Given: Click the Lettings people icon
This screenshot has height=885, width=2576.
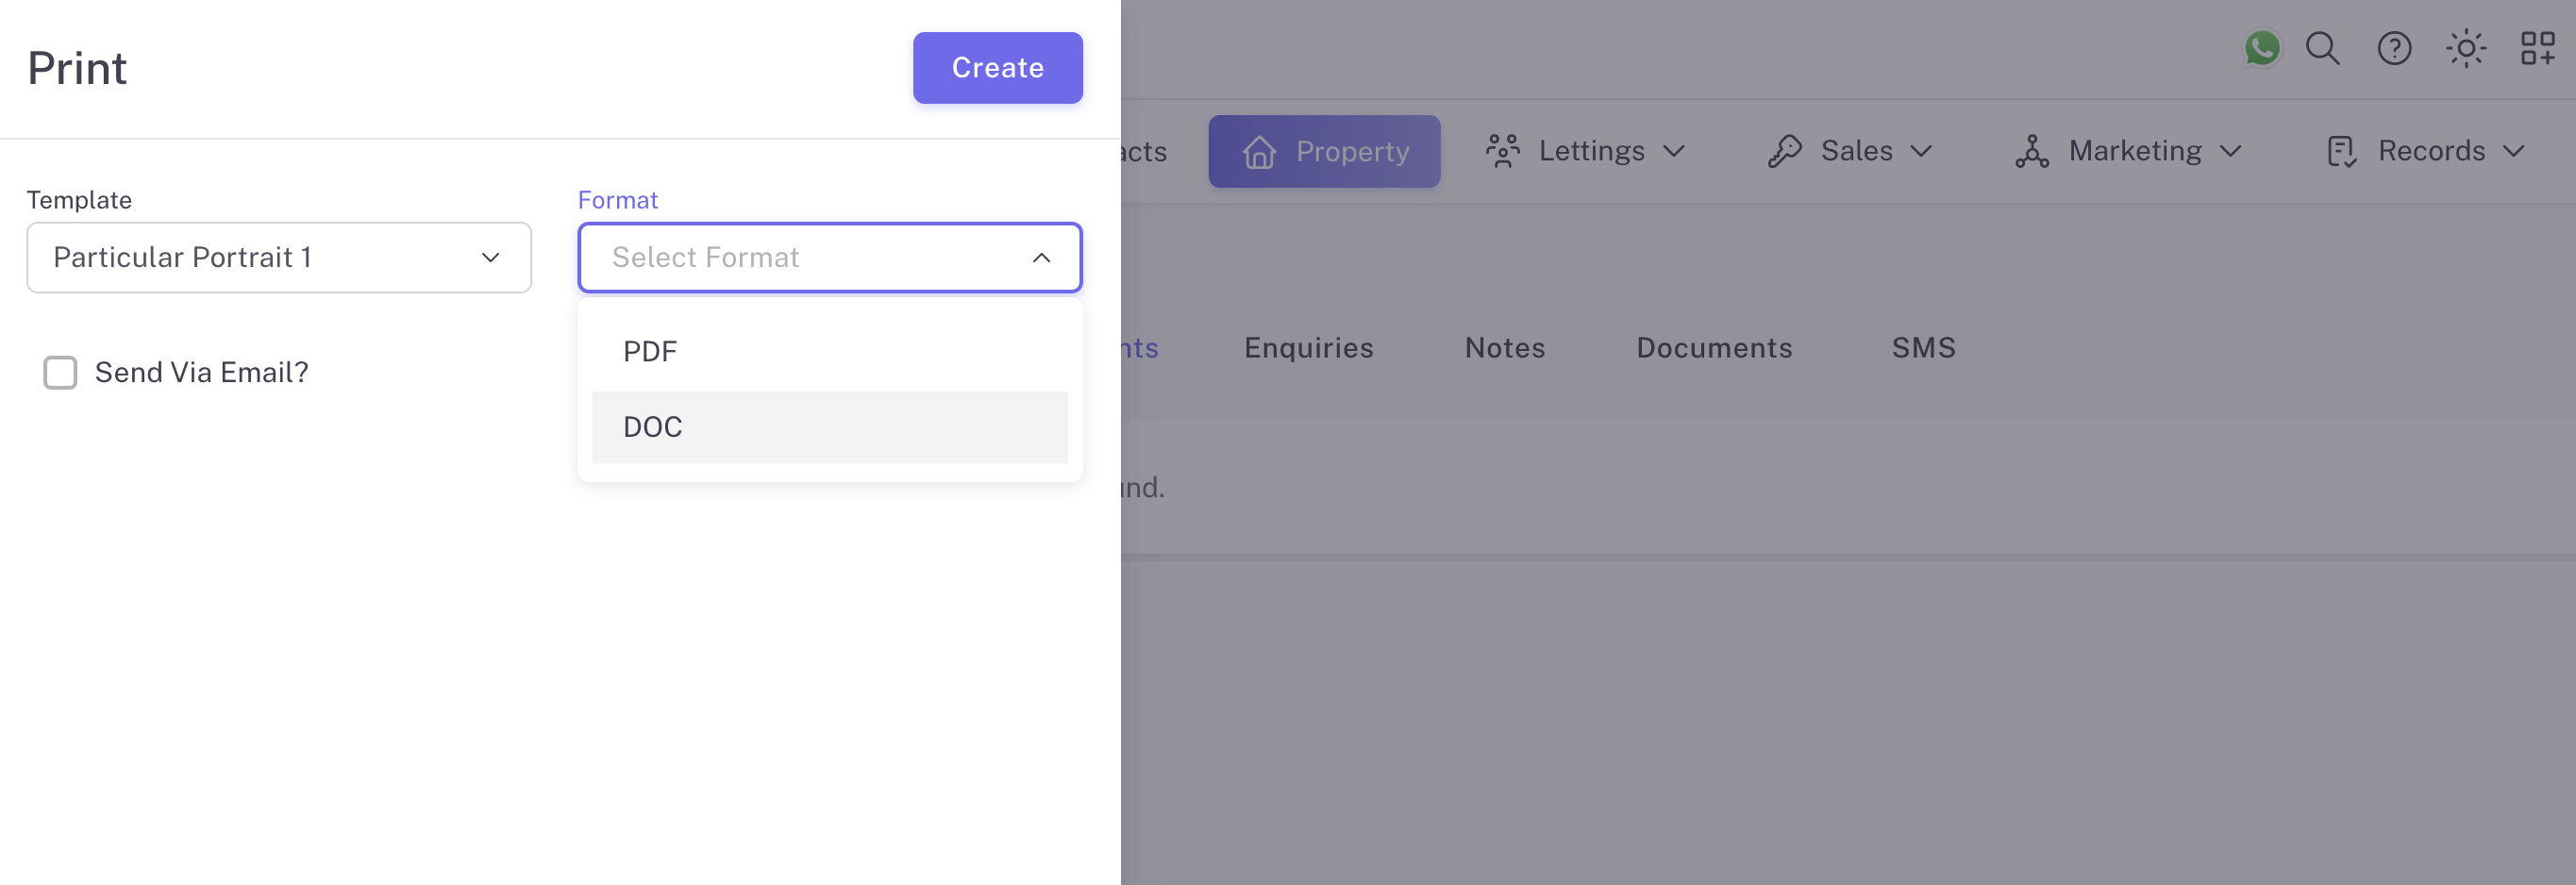Looking at the screenshot, I should point(1502,151).
